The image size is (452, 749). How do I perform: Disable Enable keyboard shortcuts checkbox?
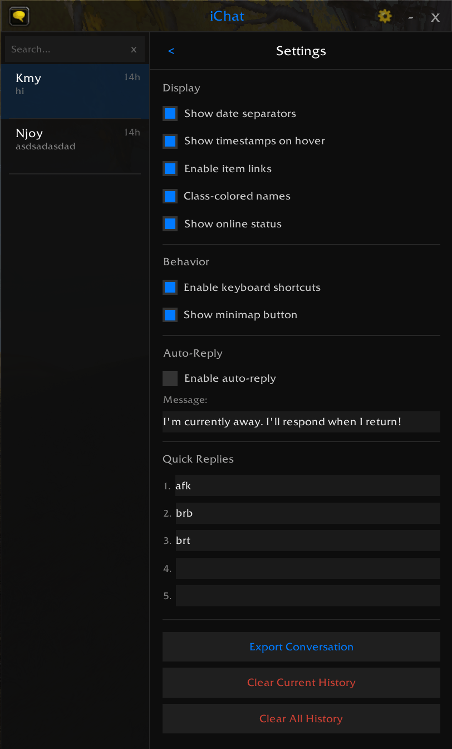[x=170, y=288]
